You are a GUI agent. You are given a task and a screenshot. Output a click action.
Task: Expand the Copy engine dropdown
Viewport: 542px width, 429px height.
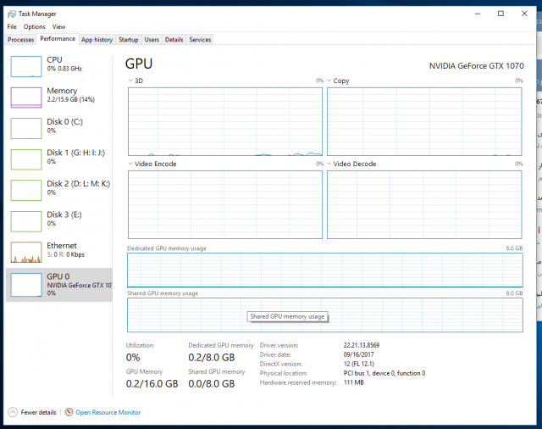pos(329,81)
